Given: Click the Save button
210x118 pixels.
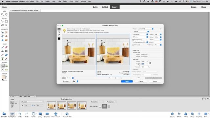Looking at the screenshot, I should click(127, 81).
